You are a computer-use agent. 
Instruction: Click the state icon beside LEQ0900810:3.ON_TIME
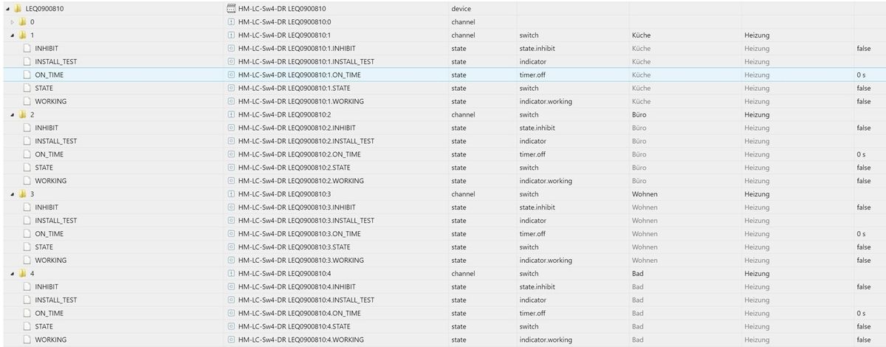point(232,234)
